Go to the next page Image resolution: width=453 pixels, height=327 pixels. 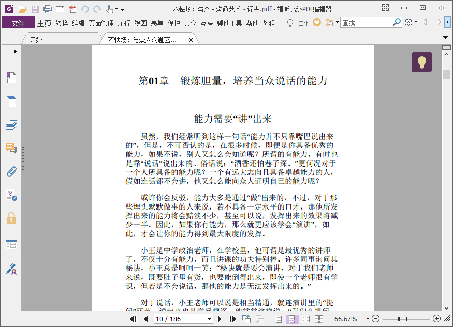tap(220, 319)
